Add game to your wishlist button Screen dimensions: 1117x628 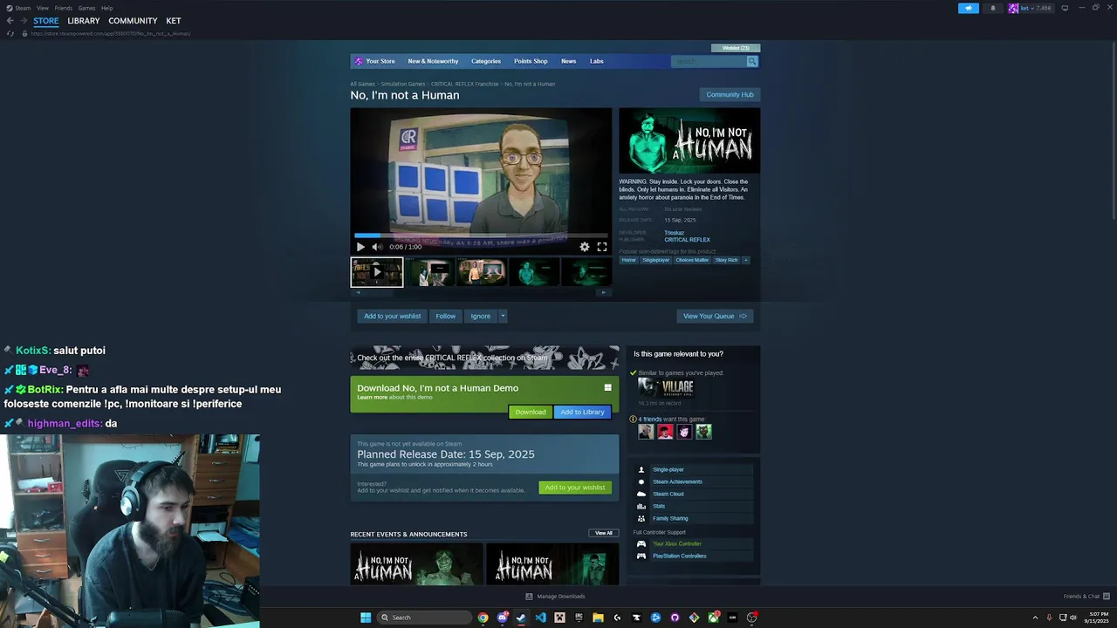392,316
